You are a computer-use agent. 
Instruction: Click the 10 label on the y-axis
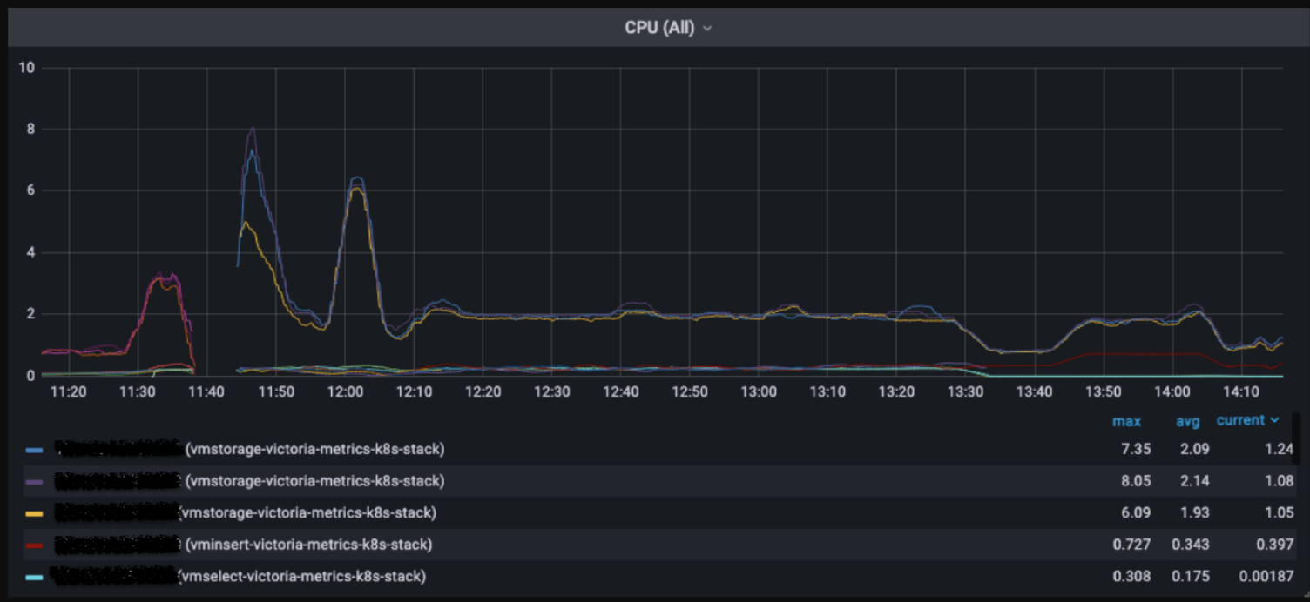pyautogui.click(x=26, y=67)
